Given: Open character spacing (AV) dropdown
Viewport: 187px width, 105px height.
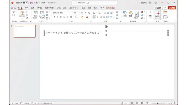Looking at the screenshot, I should [72, 17].
